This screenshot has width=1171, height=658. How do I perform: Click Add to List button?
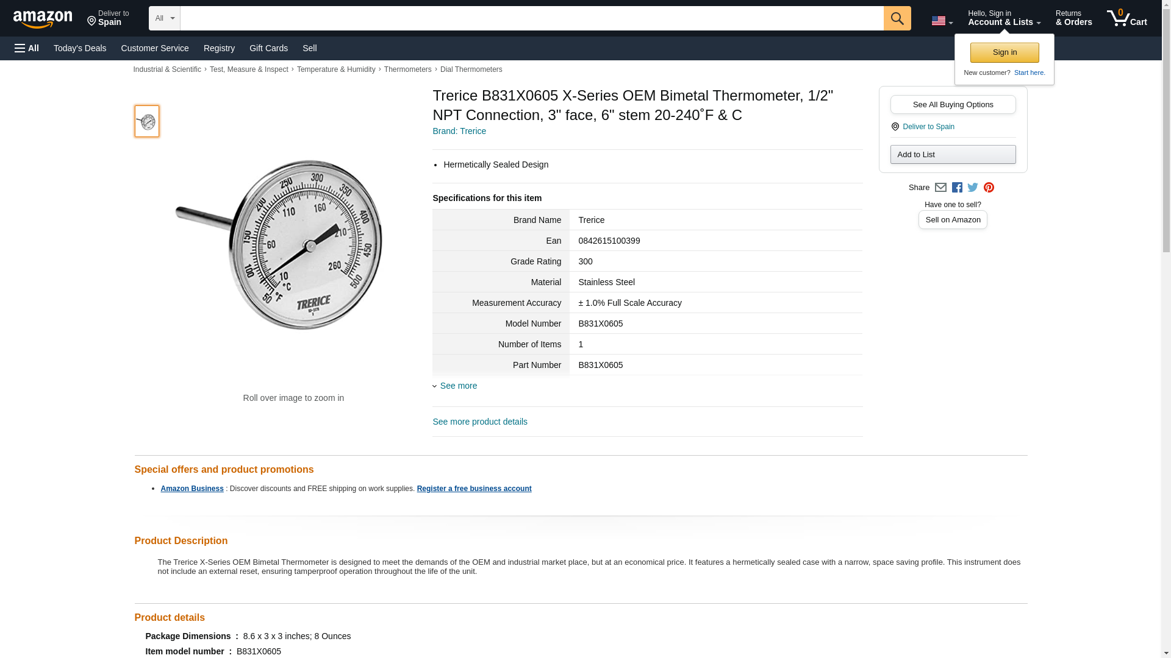tap(953, 154)
